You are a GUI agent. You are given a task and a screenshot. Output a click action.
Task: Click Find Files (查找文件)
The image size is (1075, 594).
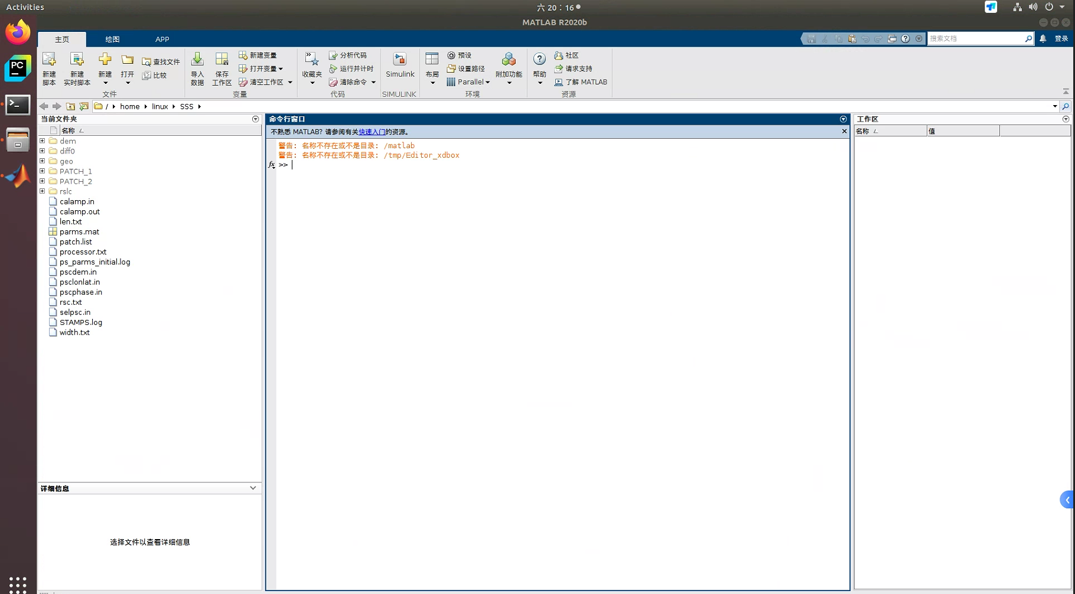(x=161, y=61)
